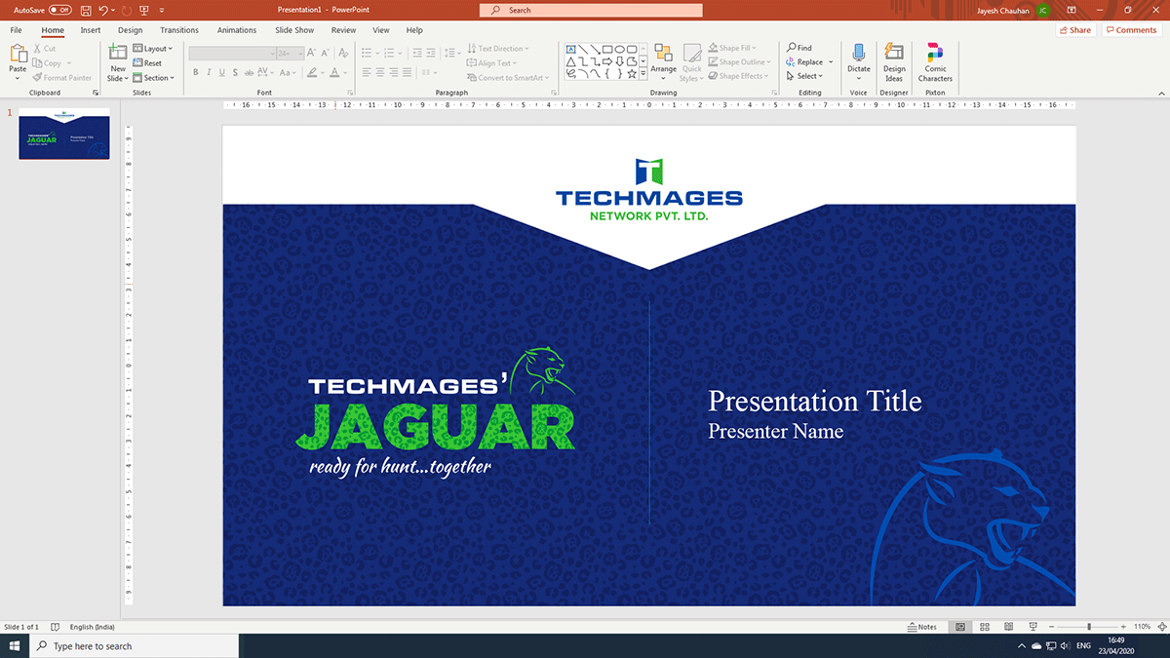The width and height of the screenshot is (1170, 658).
Task: Open the Design tab
Action: click(x=130, y=30)
